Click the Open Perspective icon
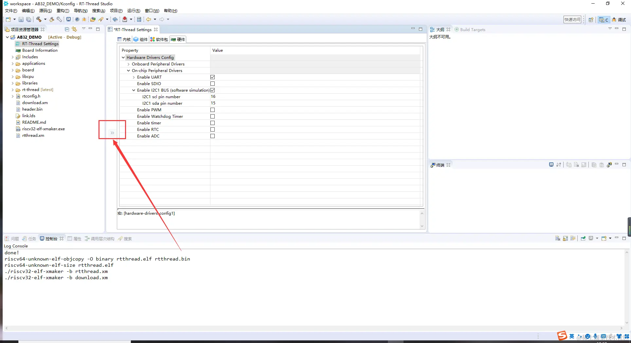Viewport: 631px width, 343px height. click(591, 20)
